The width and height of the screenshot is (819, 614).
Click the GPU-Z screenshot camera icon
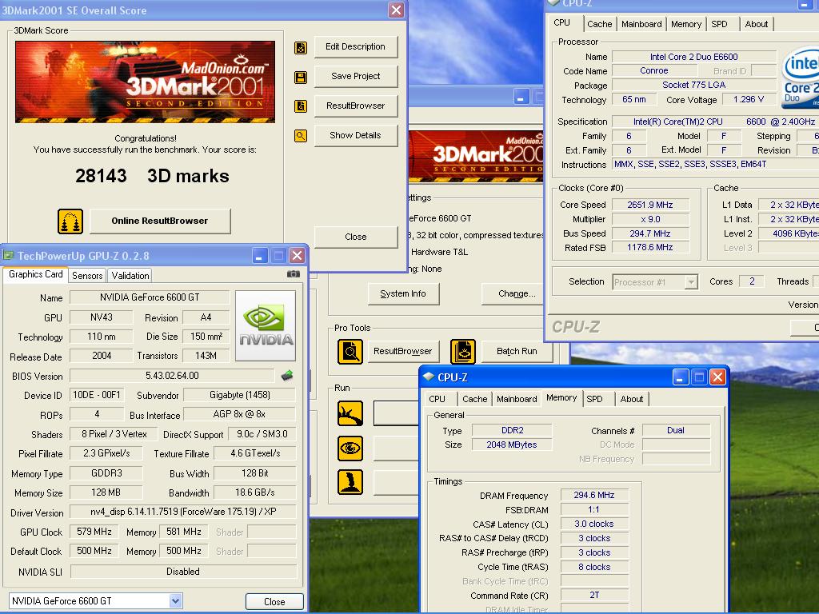click(x=294, y=273)
